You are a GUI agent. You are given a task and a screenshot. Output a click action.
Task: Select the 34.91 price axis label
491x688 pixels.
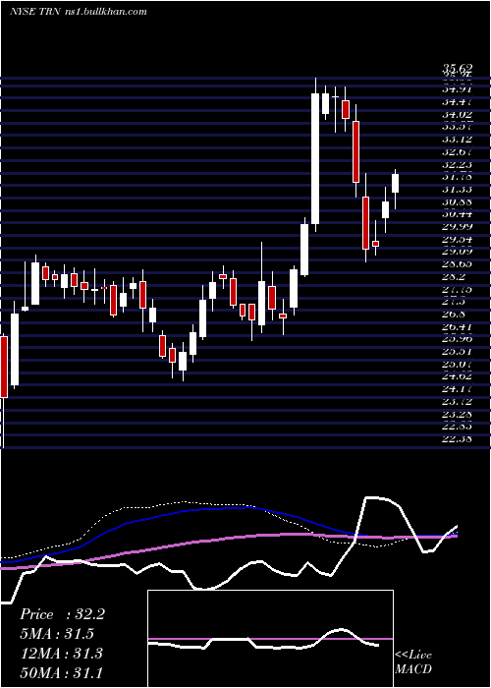(x=458, y=90)
